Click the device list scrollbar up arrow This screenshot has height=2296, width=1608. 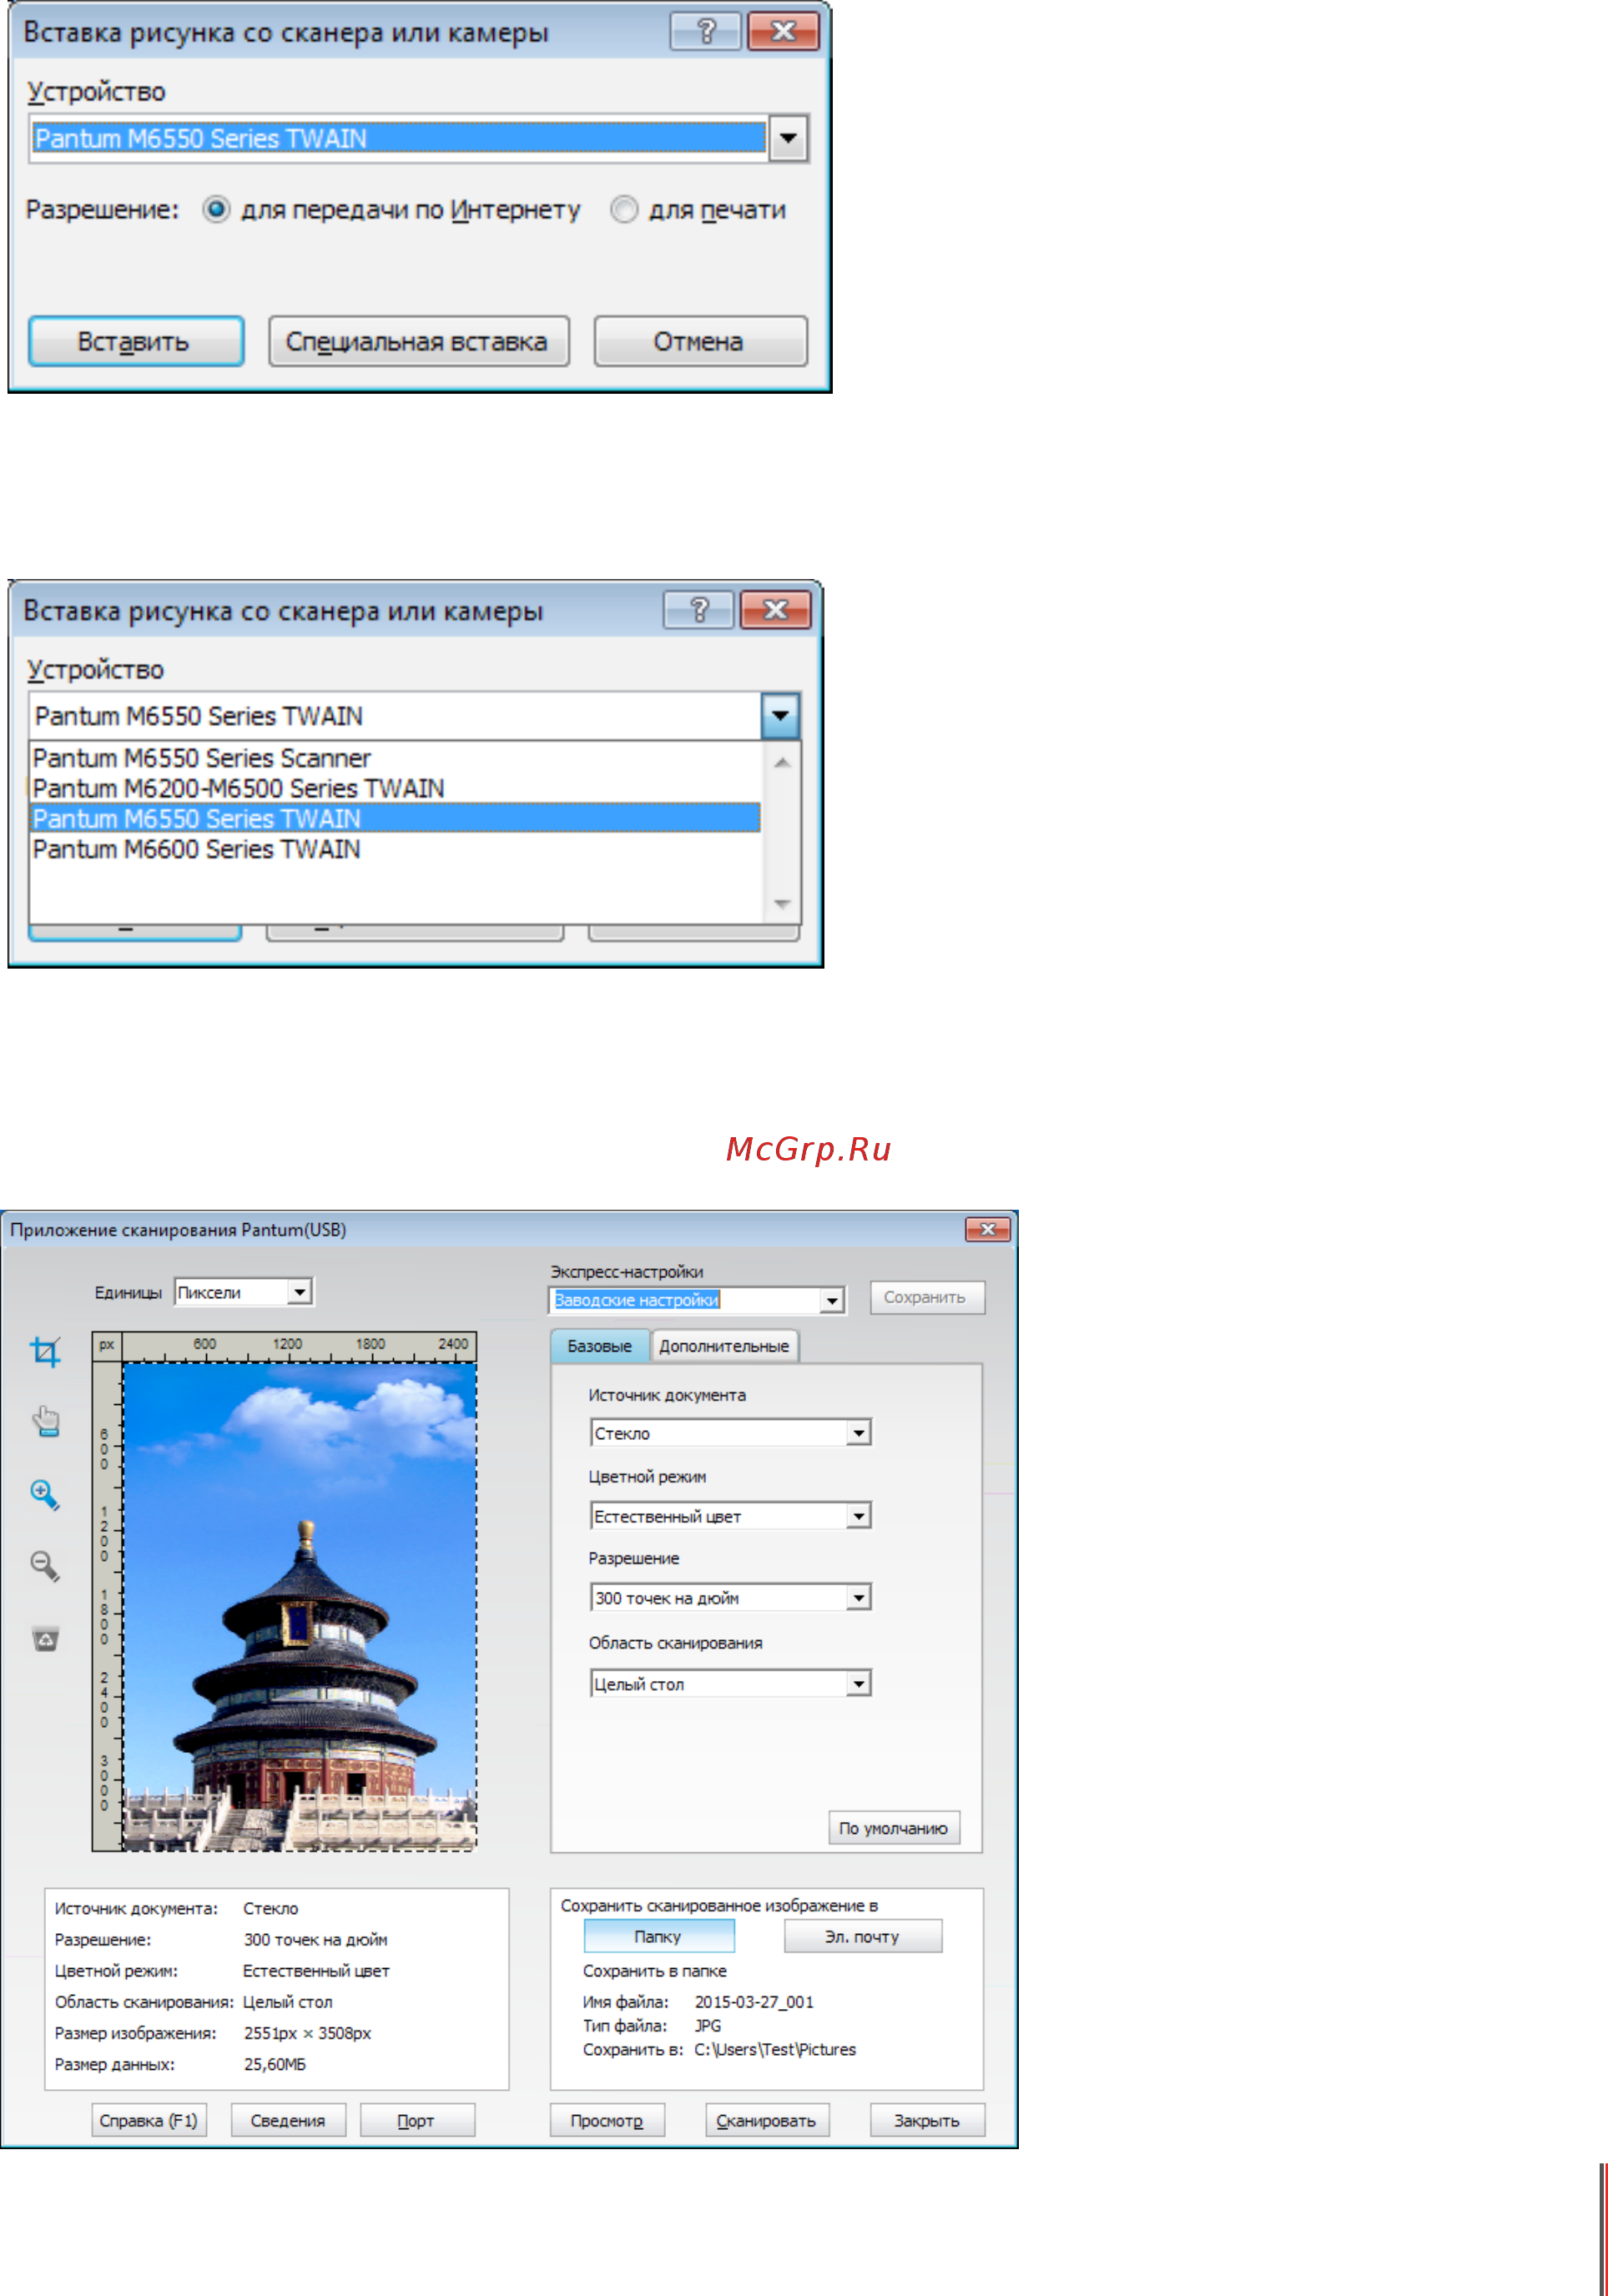(782, 763)
